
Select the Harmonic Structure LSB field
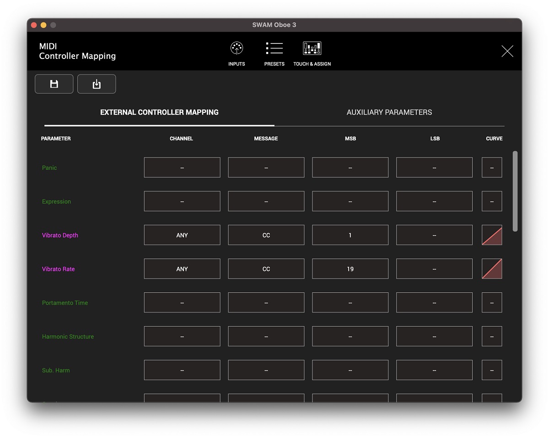(434, 337)
